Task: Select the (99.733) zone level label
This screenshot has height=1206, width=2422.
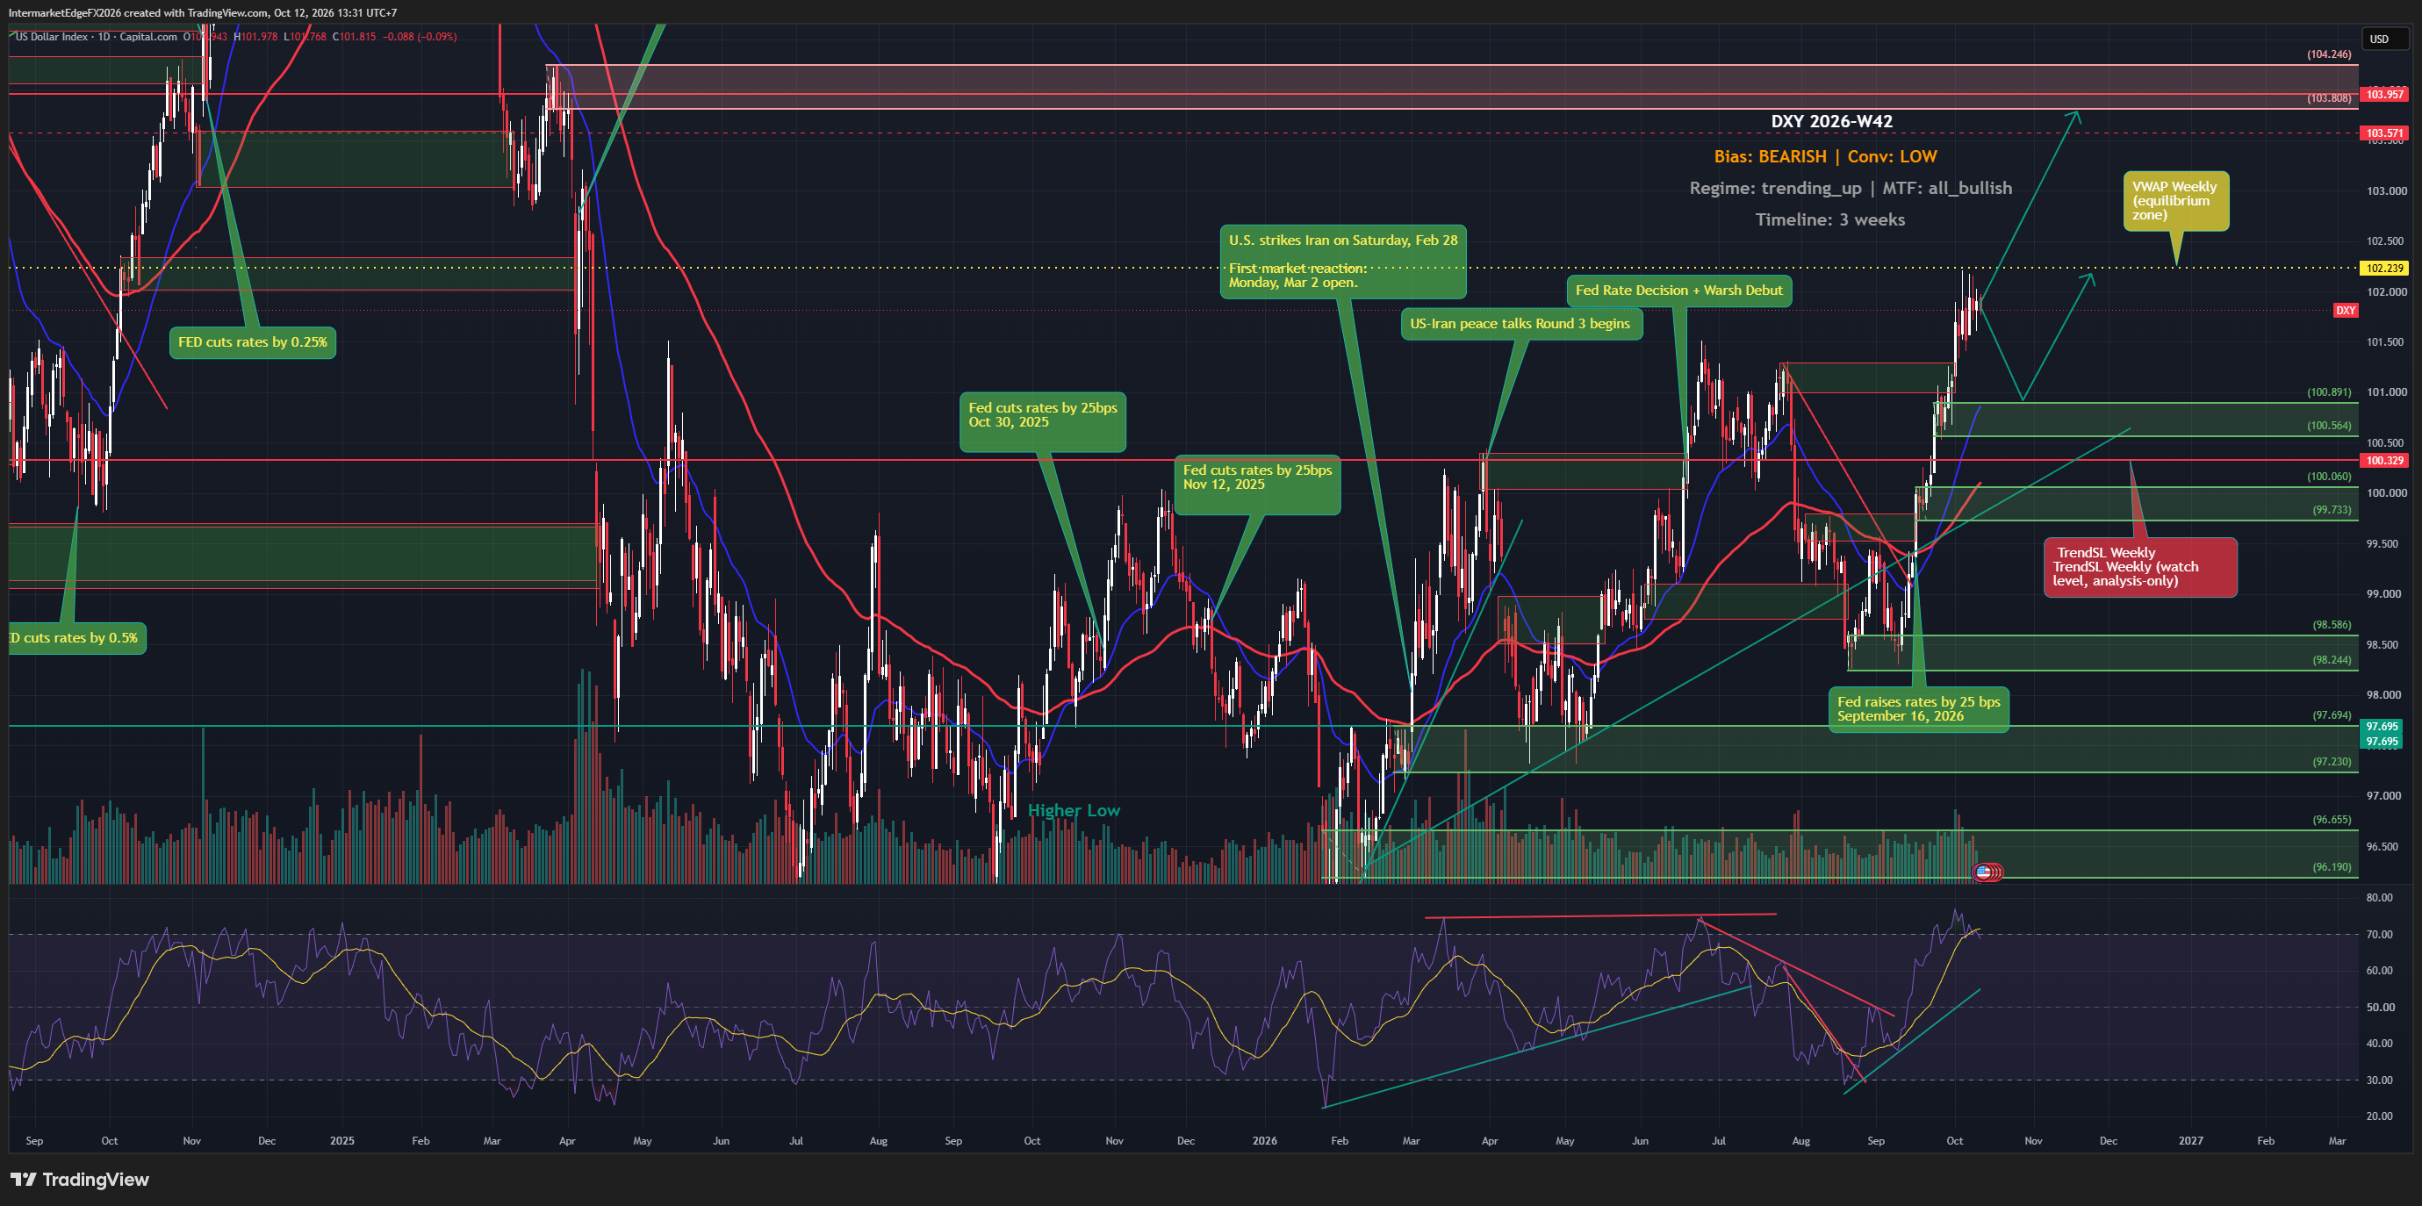Action: click(x=2331, y=509)
